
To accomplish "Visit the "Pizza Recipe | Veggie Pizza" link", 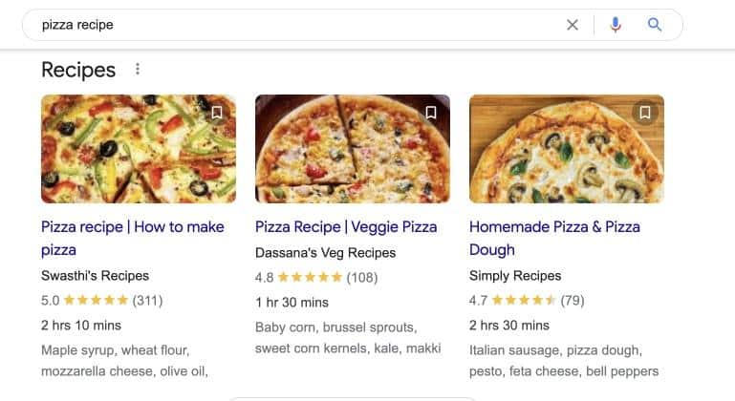I will point(345,227).
